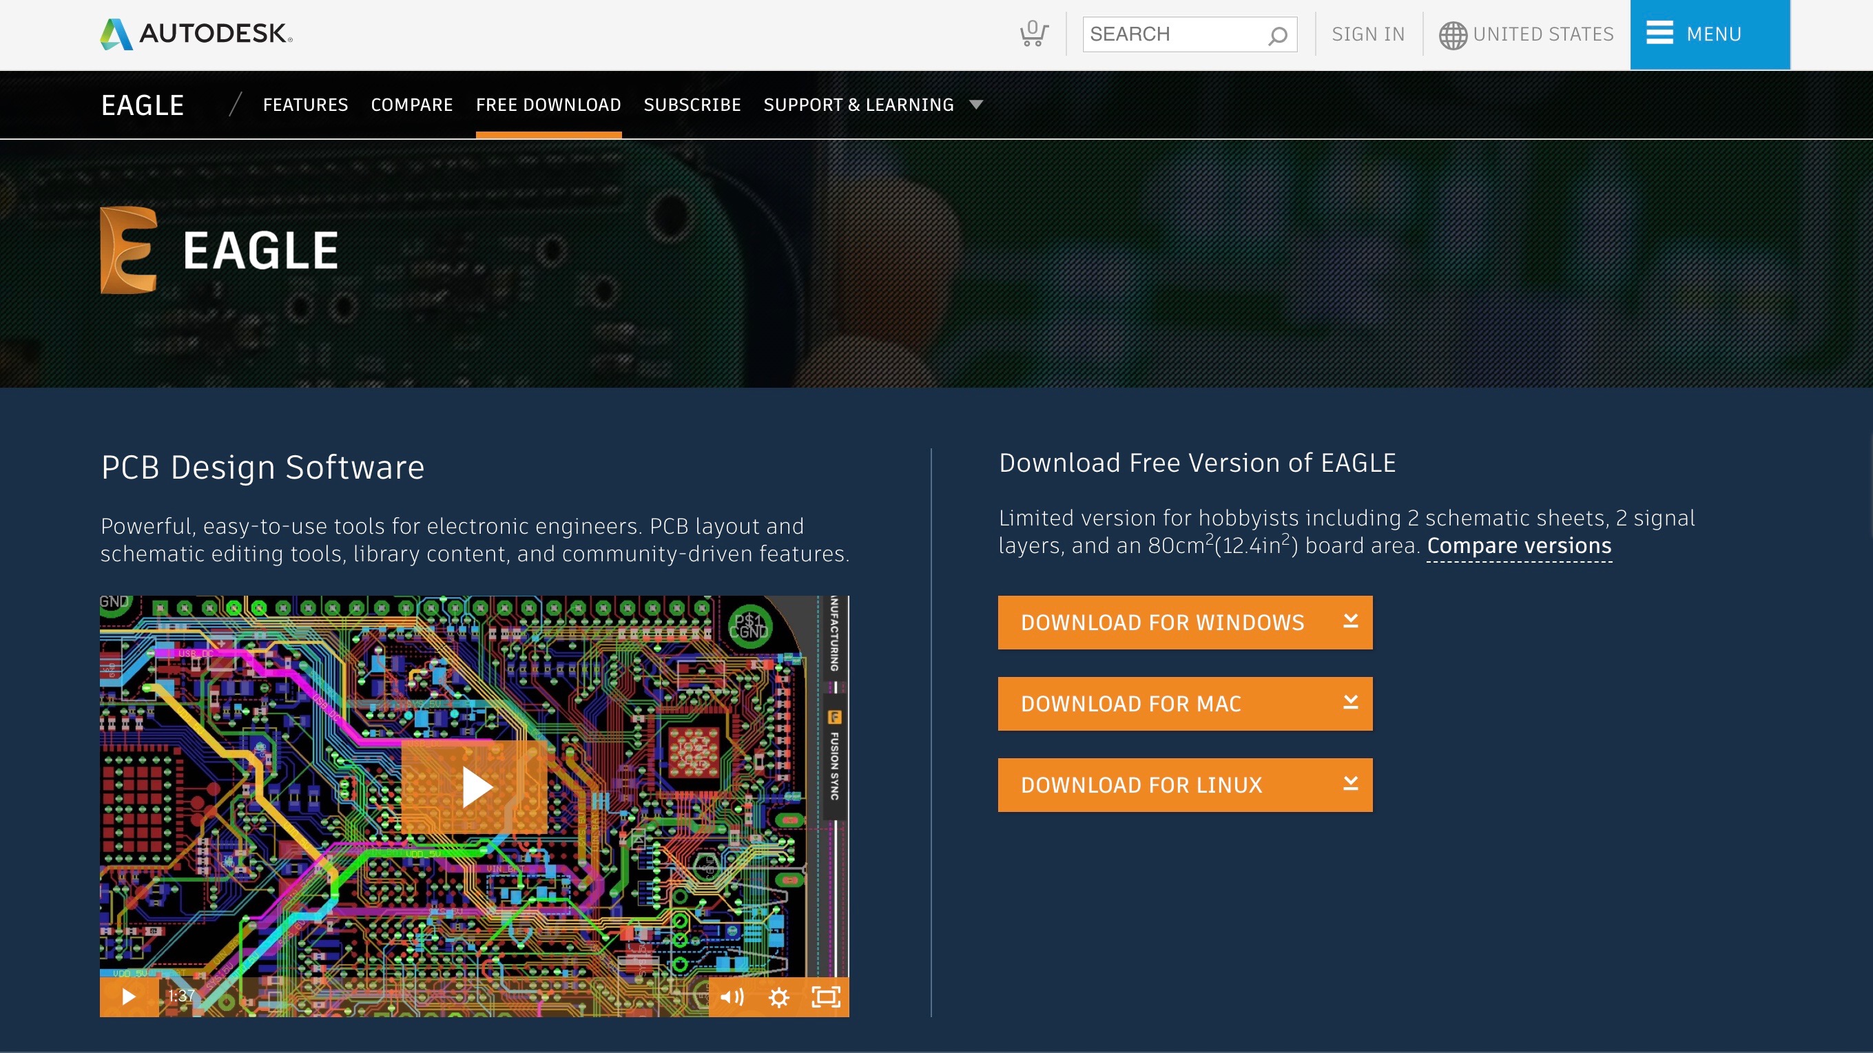
Task: Mute the video volume
Action: [732, 997]
